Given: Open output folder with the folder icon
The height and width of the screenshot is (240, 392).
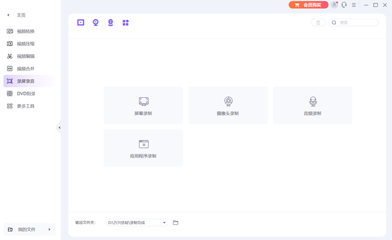Looking at the screenshot, I should [x=175, y=223].
